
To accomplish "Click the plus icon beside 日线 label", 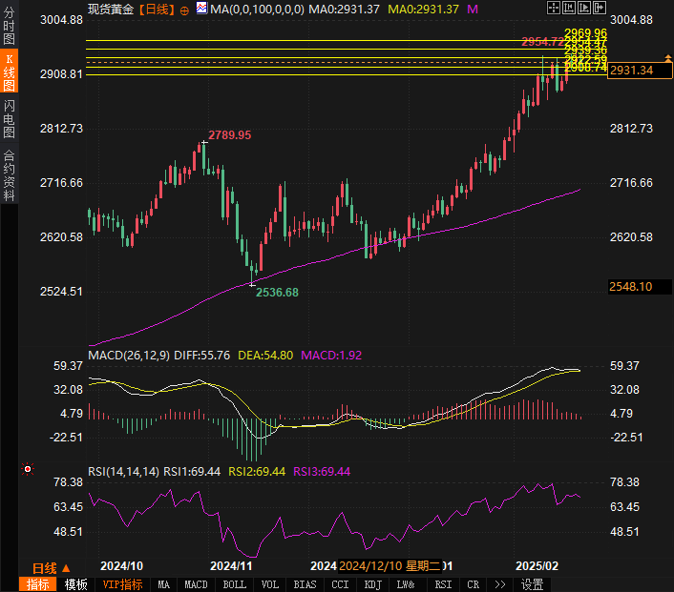I will [184, 9].
